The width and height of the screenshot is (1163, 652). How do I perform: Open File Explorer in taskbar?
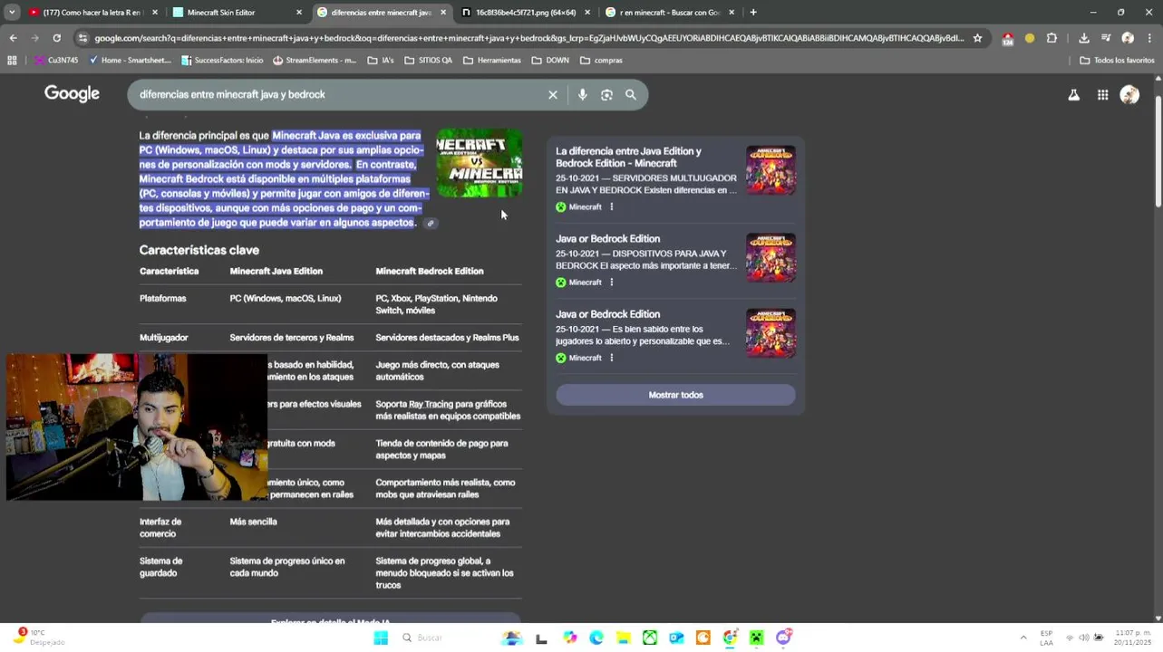[624, 638]
